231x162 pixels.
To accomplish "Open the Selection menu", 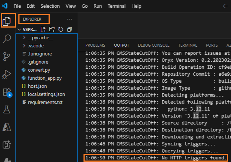I will coord(50,6).
